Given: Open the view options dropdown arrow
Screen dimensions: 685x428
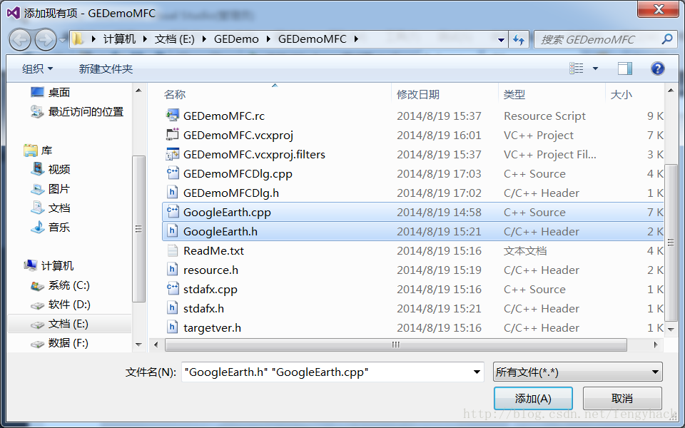Looking at the screenshot, I should [595, 68].
